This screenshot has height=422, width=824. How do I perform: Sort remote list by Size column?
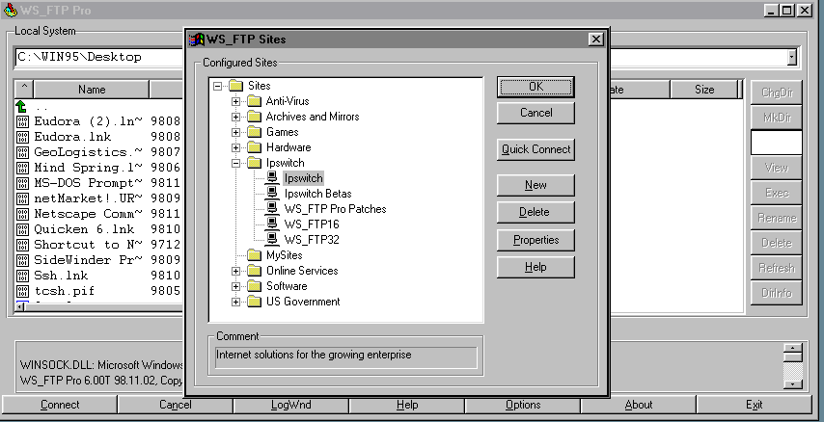(x=703, y=90)
